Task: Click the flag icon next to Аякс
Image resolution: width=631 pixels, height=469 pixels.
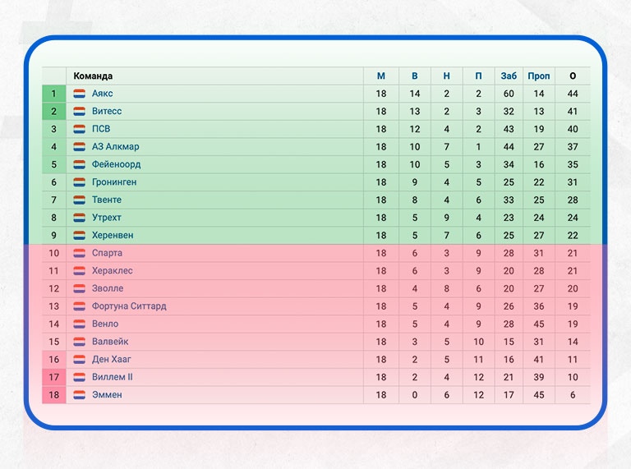Action: tap(80, 94)
